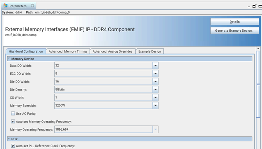Open Die DQ Width dropdown
The height and width of the screenshot is (149, 262).
coord(155,81)
